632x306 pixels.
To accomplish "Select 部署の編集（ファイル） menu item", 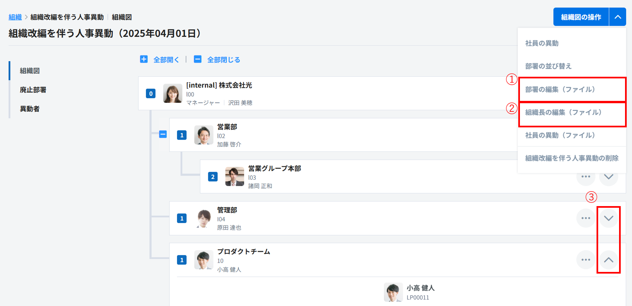I will (560, 89).
